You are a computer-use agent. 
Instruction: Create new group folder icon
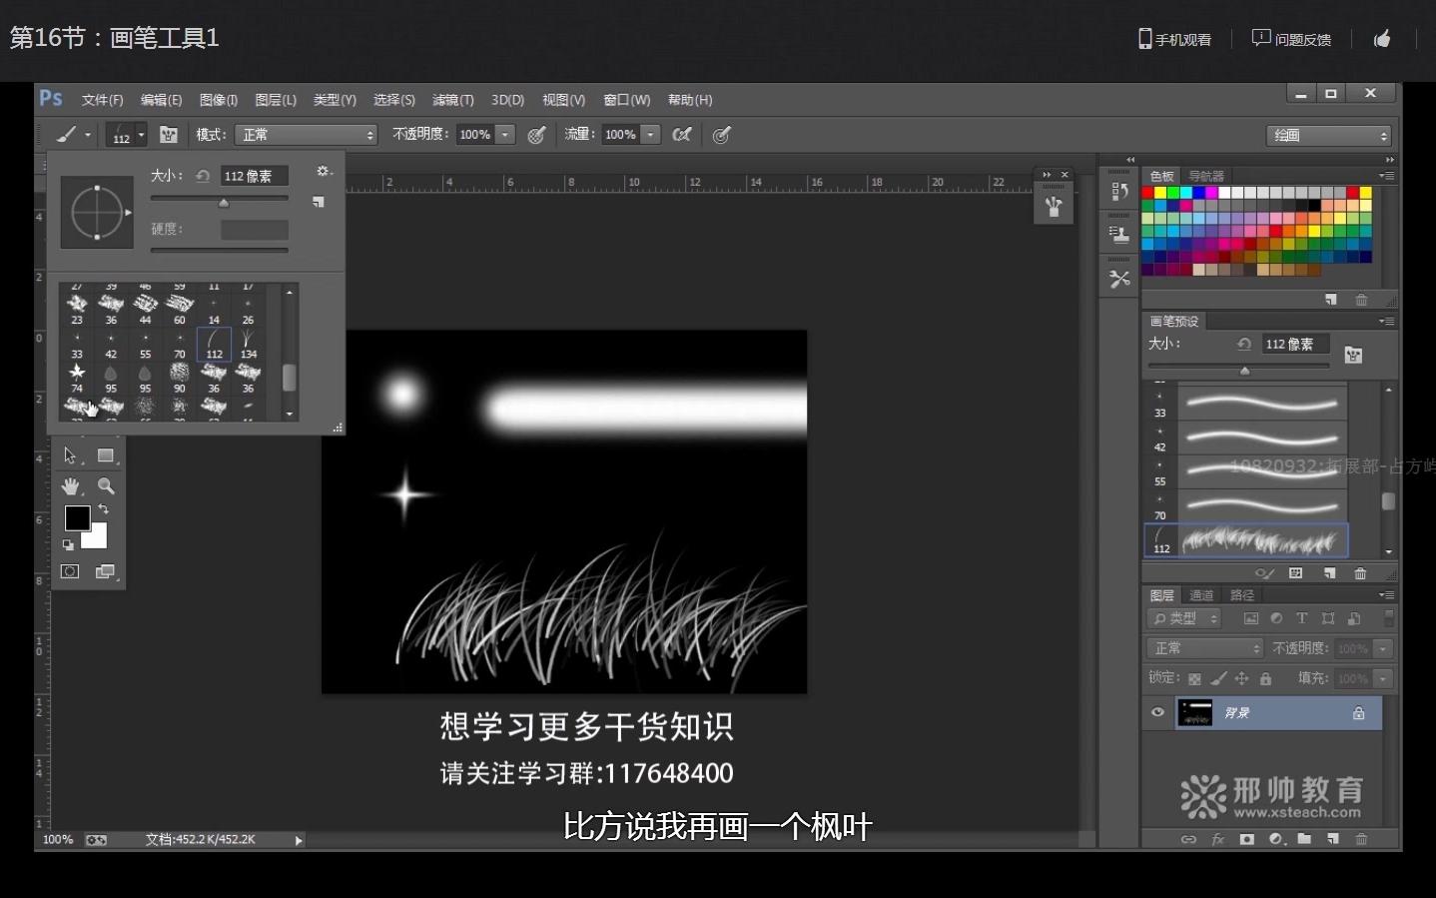click(x=1304, y=839)
